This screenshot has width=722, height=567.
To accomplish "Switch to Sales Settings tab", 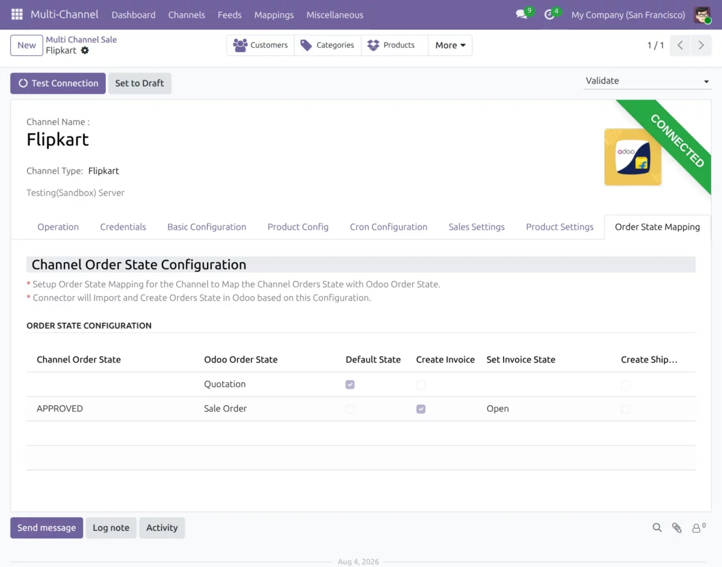I will pyautogui.click(x=477, y=227).
